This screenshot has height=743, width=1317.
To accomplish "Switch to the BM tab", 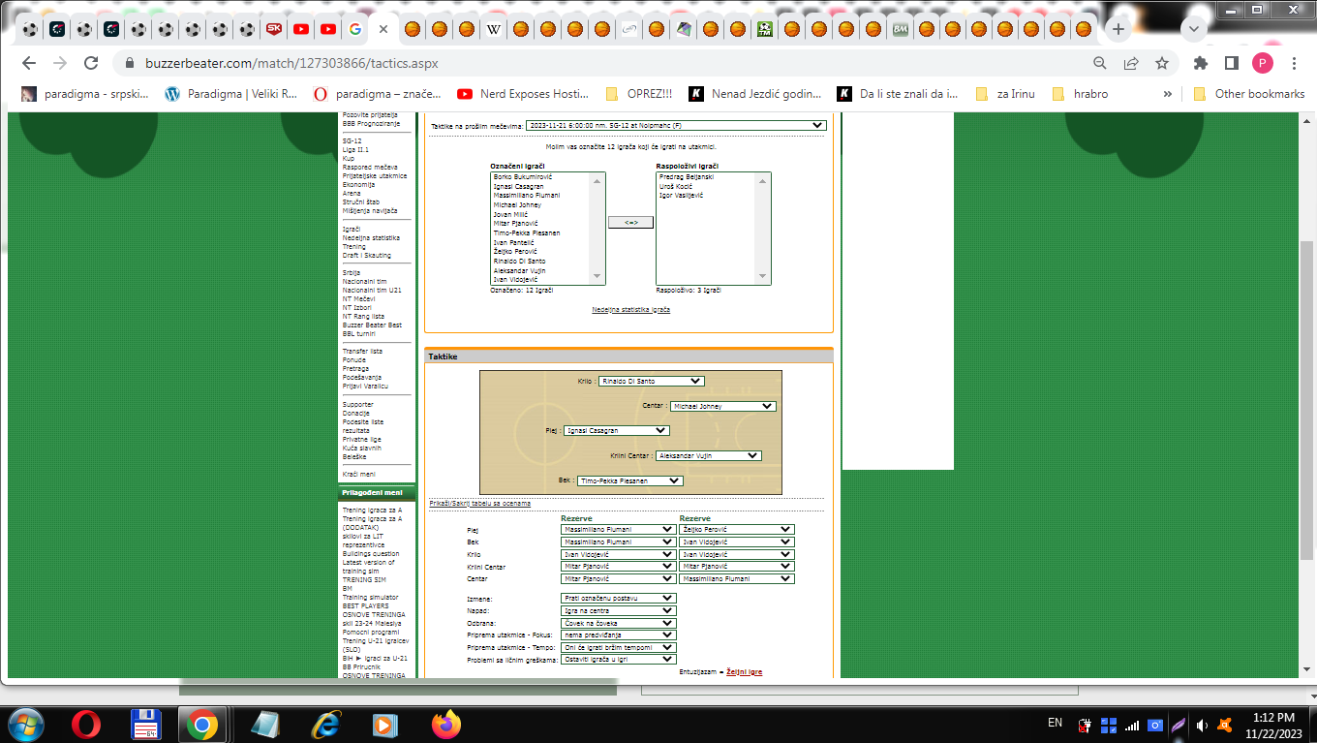I will pyautogui.click(x=900, y=29).
